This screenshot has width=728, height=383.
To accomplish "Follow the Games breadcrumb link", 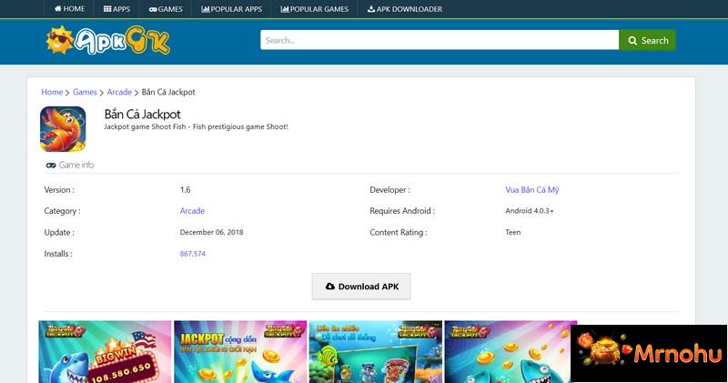I will point(85,92).
